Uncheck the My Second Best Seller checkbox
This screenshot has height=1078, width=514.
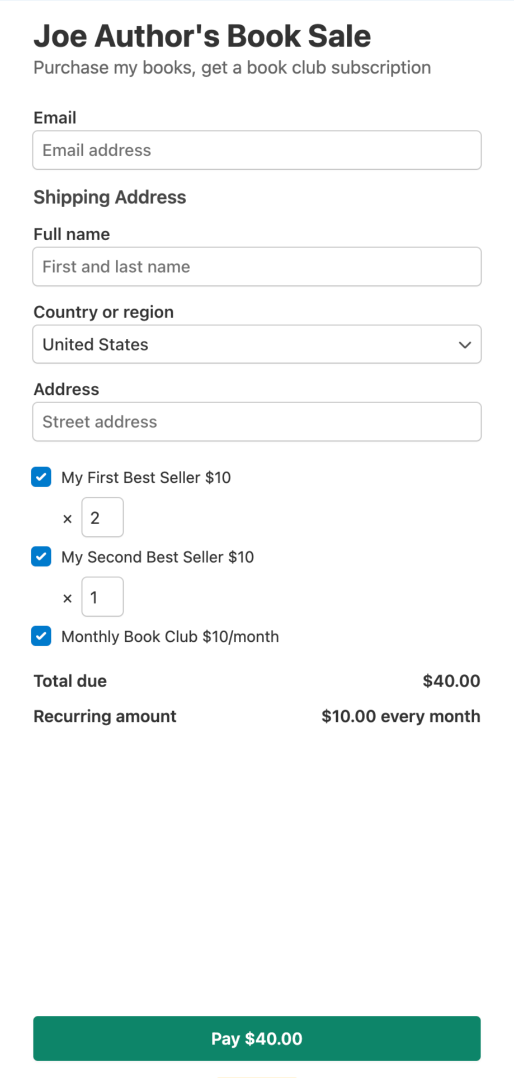click(x=41, y=557)
